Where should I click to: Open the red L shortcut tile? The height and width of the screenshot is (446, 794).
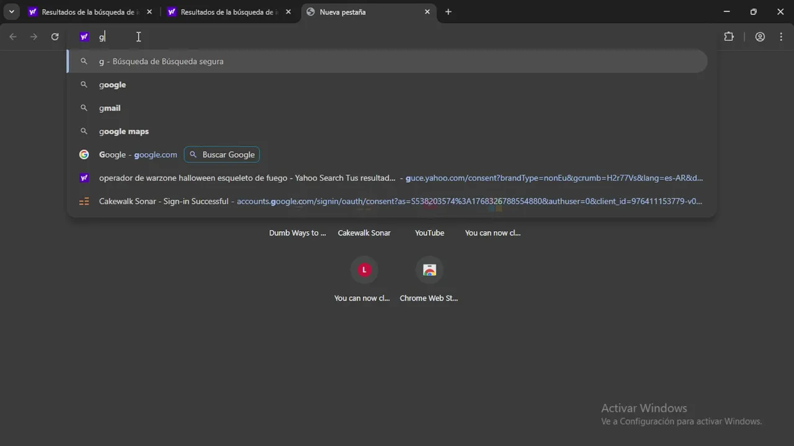[x=364, y=270]
